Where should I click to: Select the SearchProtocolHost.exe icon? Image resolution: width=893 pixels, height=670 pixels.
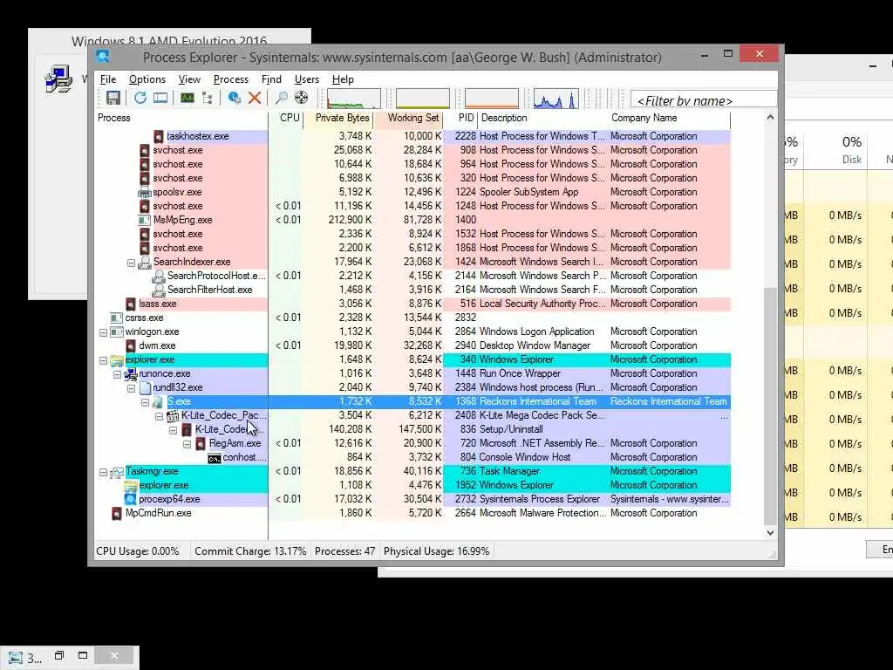159,276
